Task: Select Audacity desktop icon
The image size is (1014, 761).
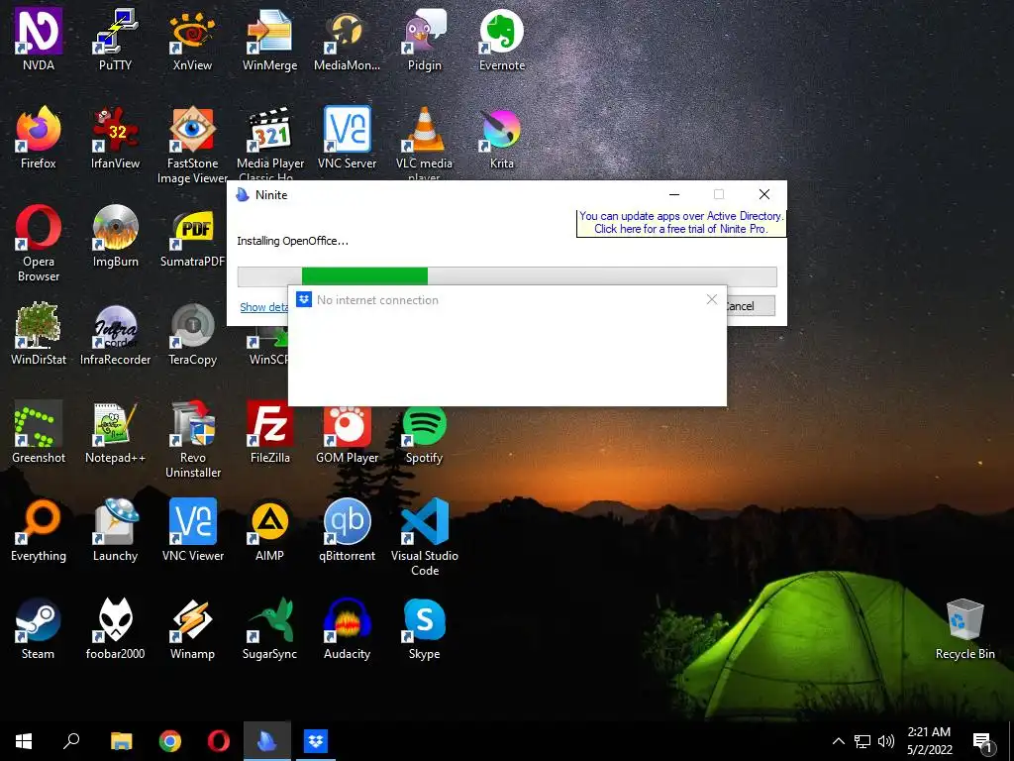Action: coord(347,627)
